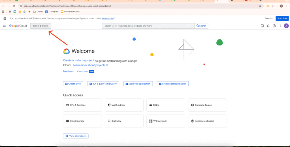Bookmark this page with the star icon
Screen dimensions: 290x147
click(x=260, y=6)
